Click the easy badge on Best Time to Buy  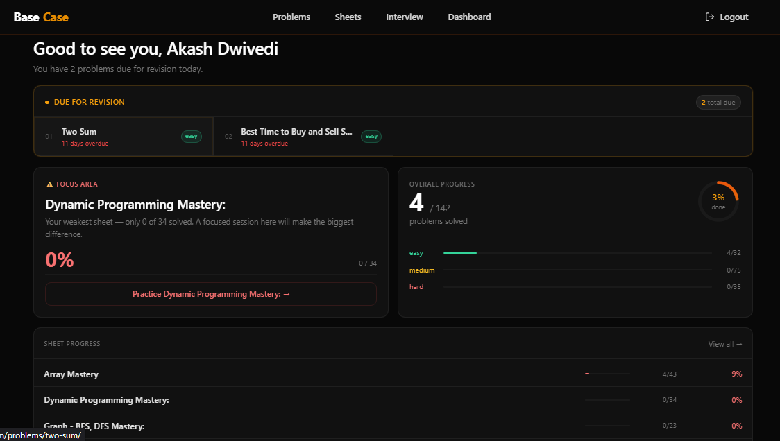tap(371, 136)
